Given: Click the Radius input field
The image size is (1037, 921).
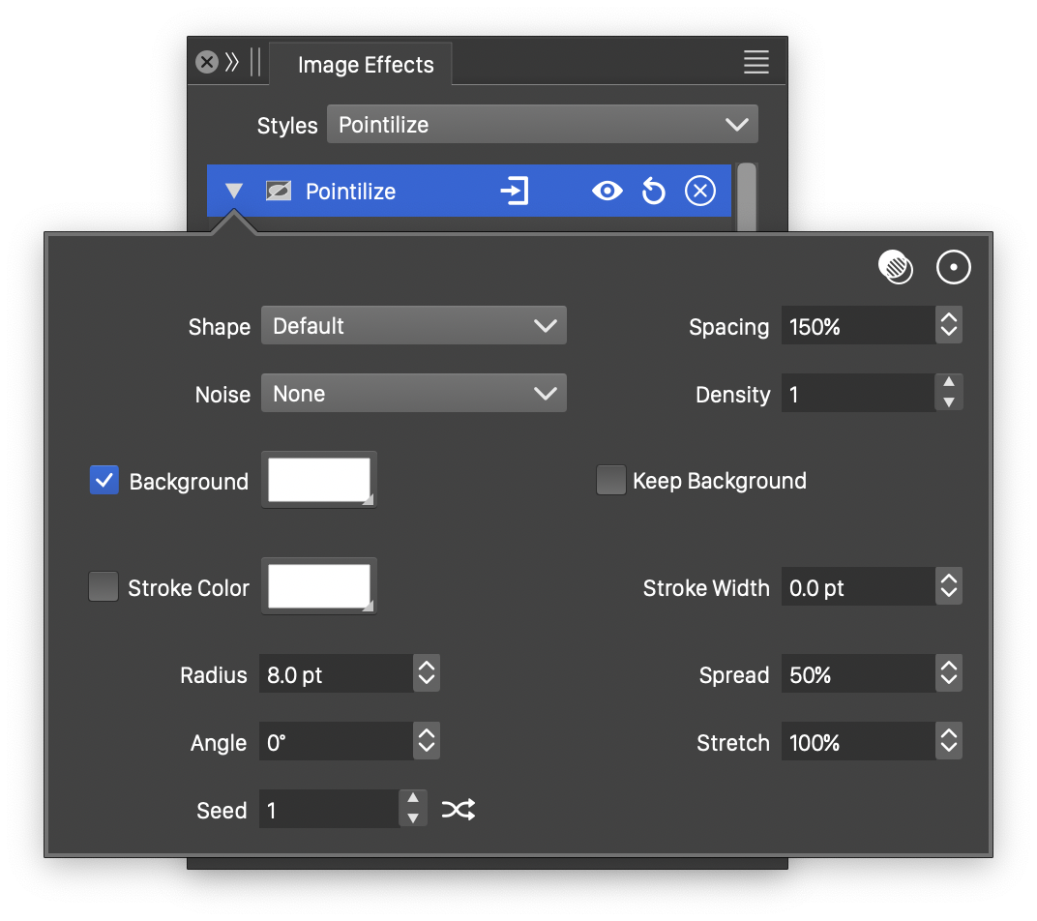Looking at the screenshot, I should pos(335,674).
